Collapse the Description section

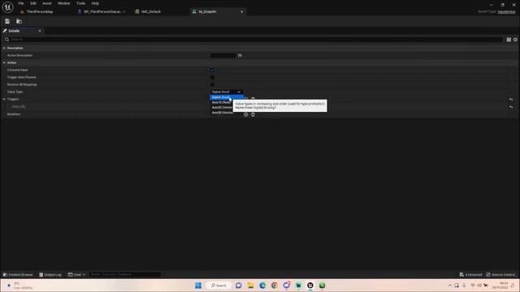coord(4,48)
